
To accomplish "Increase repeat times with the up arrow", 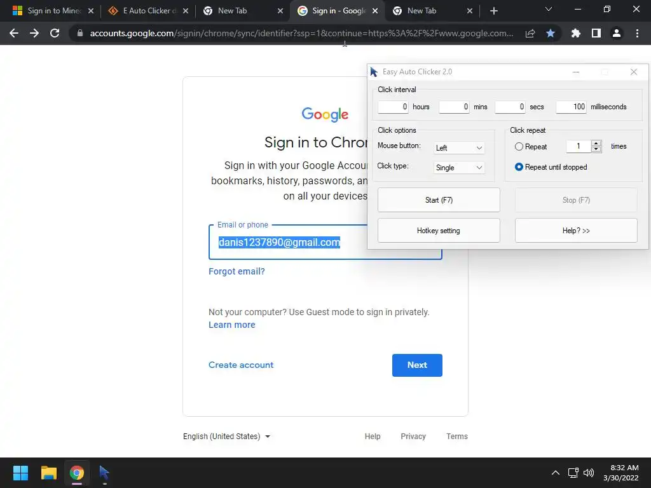I will click(x=596, y=143).
